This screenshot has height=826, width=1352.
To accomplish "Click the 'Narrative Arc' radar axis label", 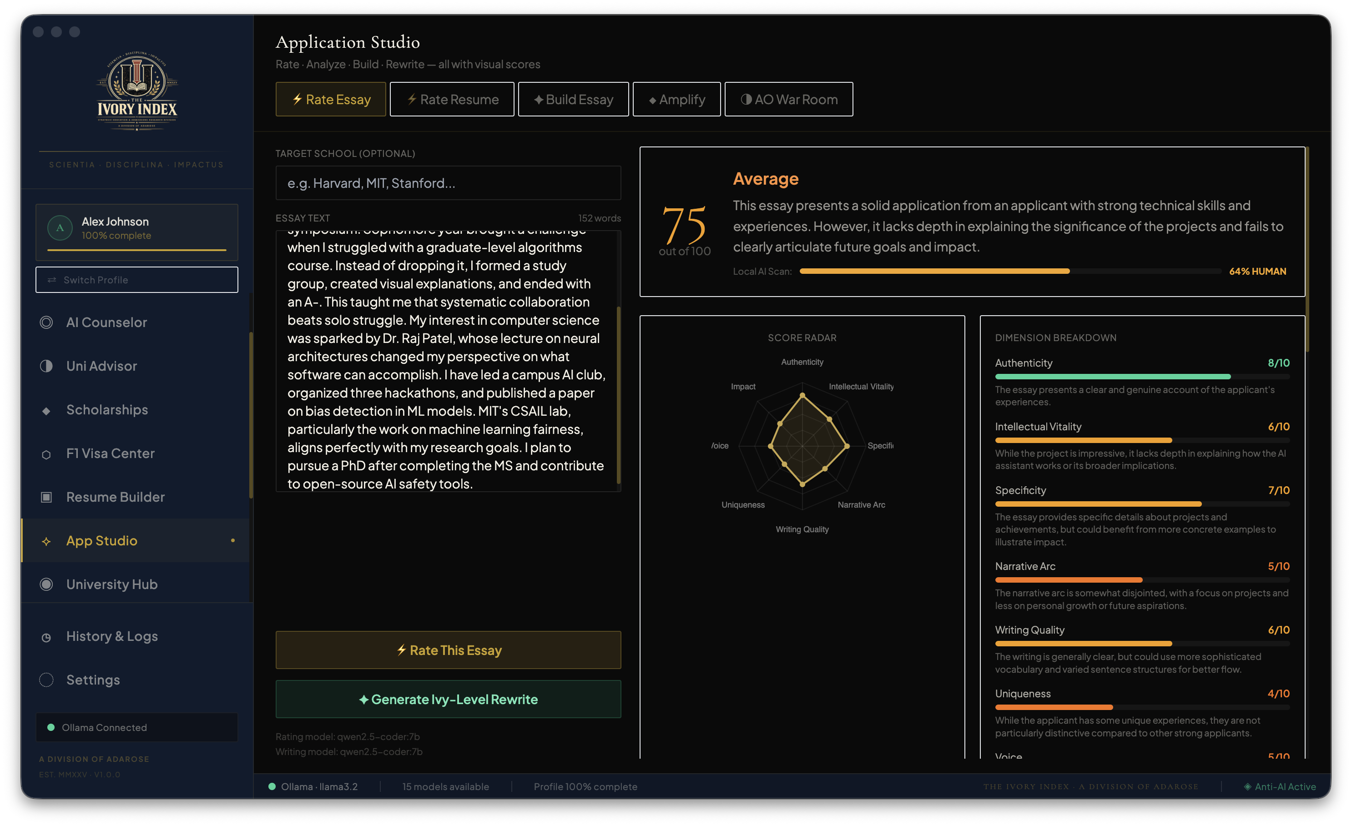I will 861,504.
